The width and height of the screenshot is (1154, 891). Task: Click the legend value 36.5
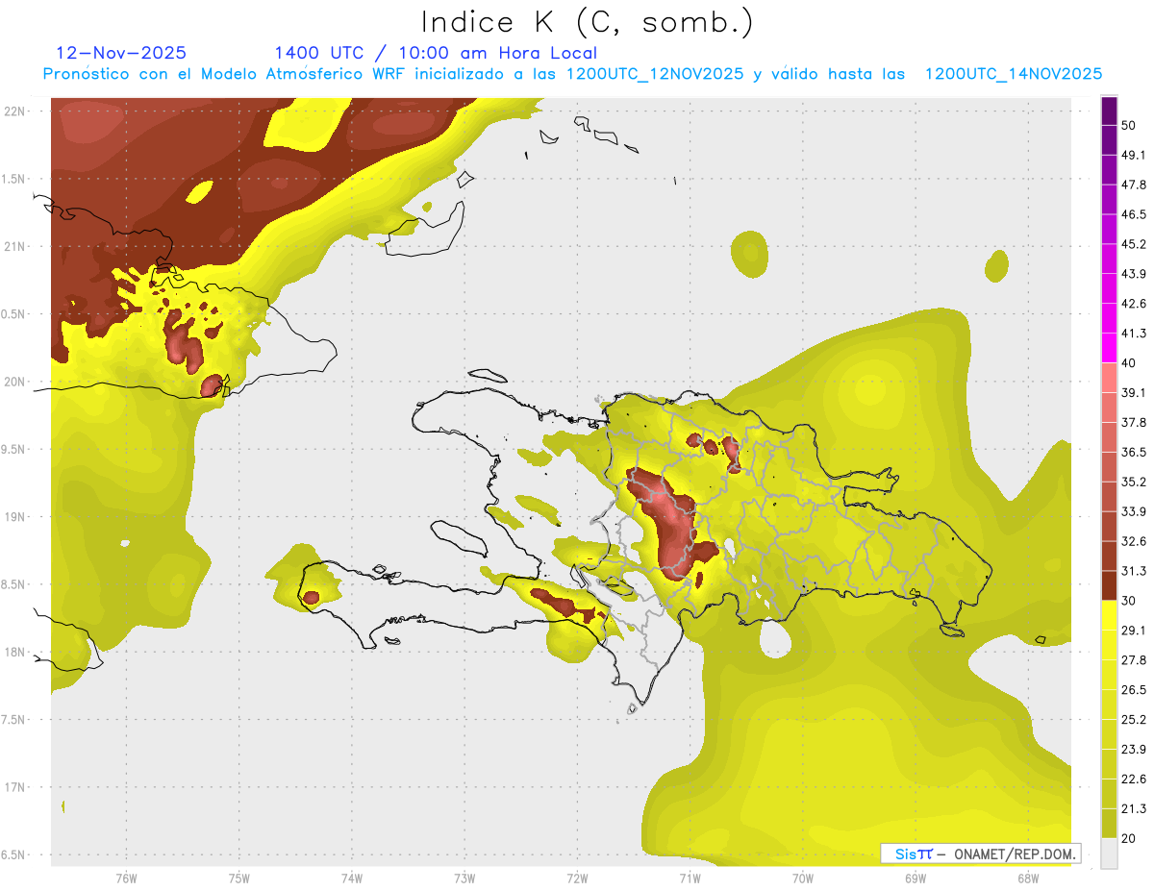coord(1134,452)
